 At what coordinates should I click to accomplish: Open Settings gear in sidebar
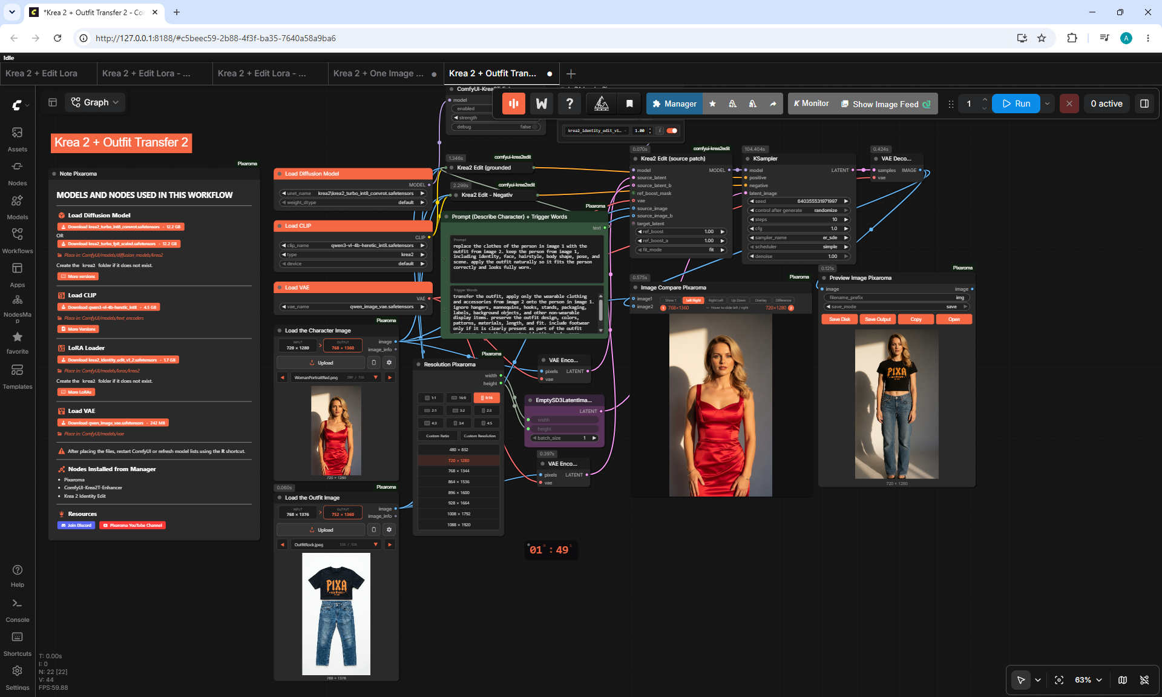pos(17,678)
